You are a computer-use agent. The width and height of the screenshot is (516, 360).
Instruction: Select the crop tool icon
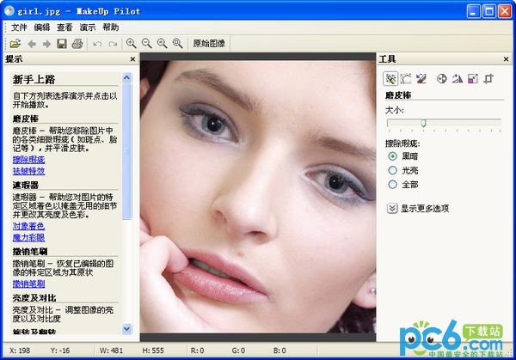(x=488, y=79)
